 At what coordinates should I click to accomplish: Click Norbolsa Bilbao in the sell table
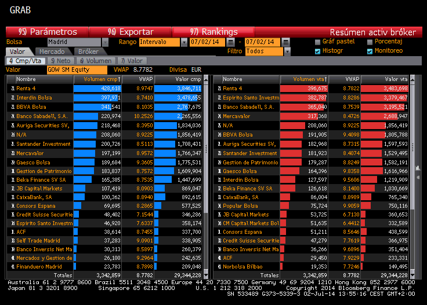(243, 267)
